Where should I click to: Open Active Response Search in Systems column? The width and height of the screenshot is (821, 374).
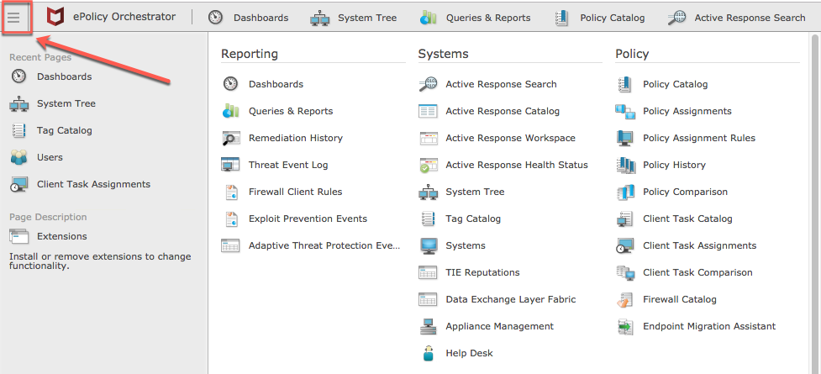501,84
